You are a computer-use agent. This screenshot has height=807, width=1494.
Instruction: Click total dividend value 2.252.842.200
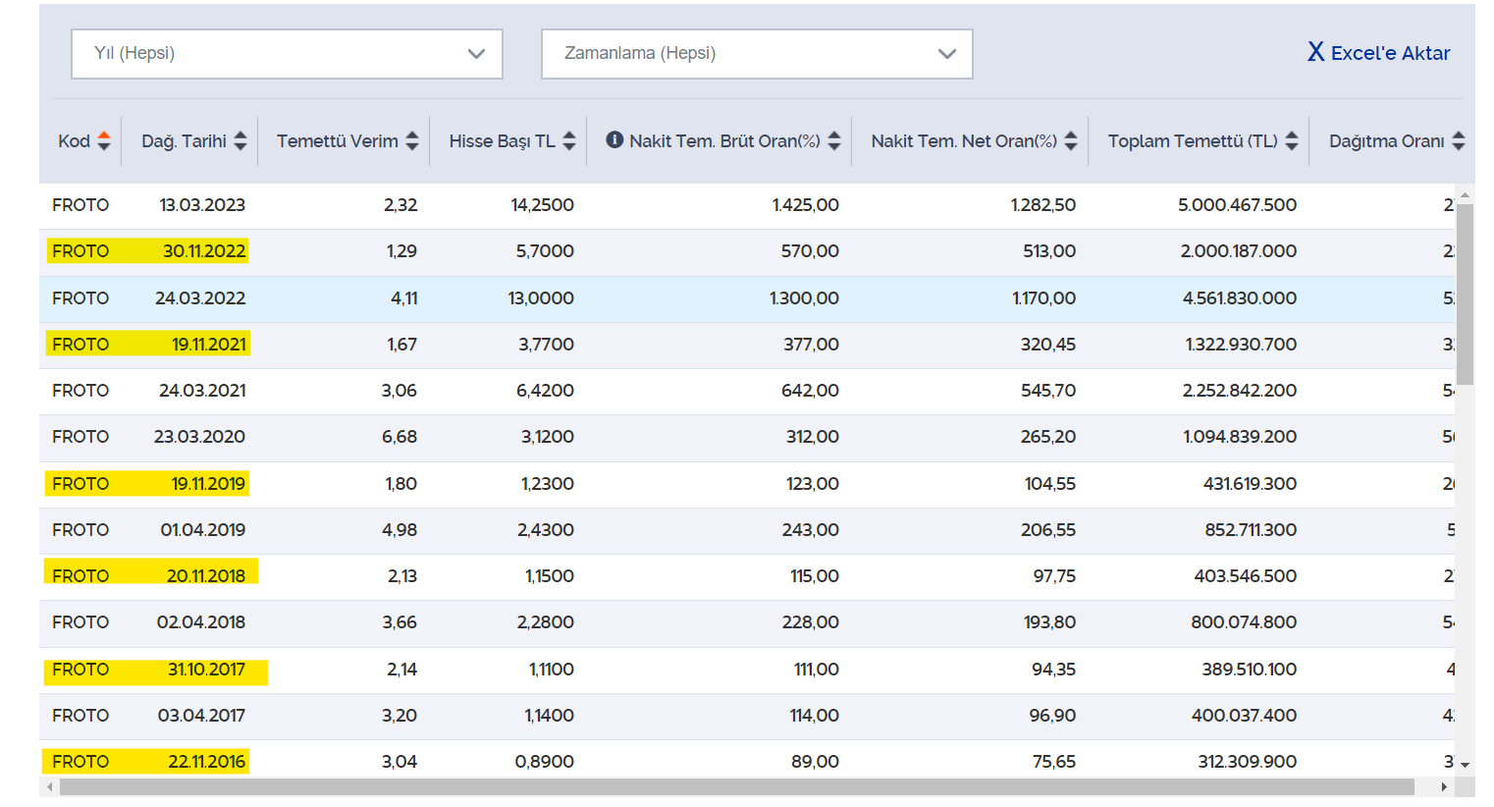click(1240, 391)
